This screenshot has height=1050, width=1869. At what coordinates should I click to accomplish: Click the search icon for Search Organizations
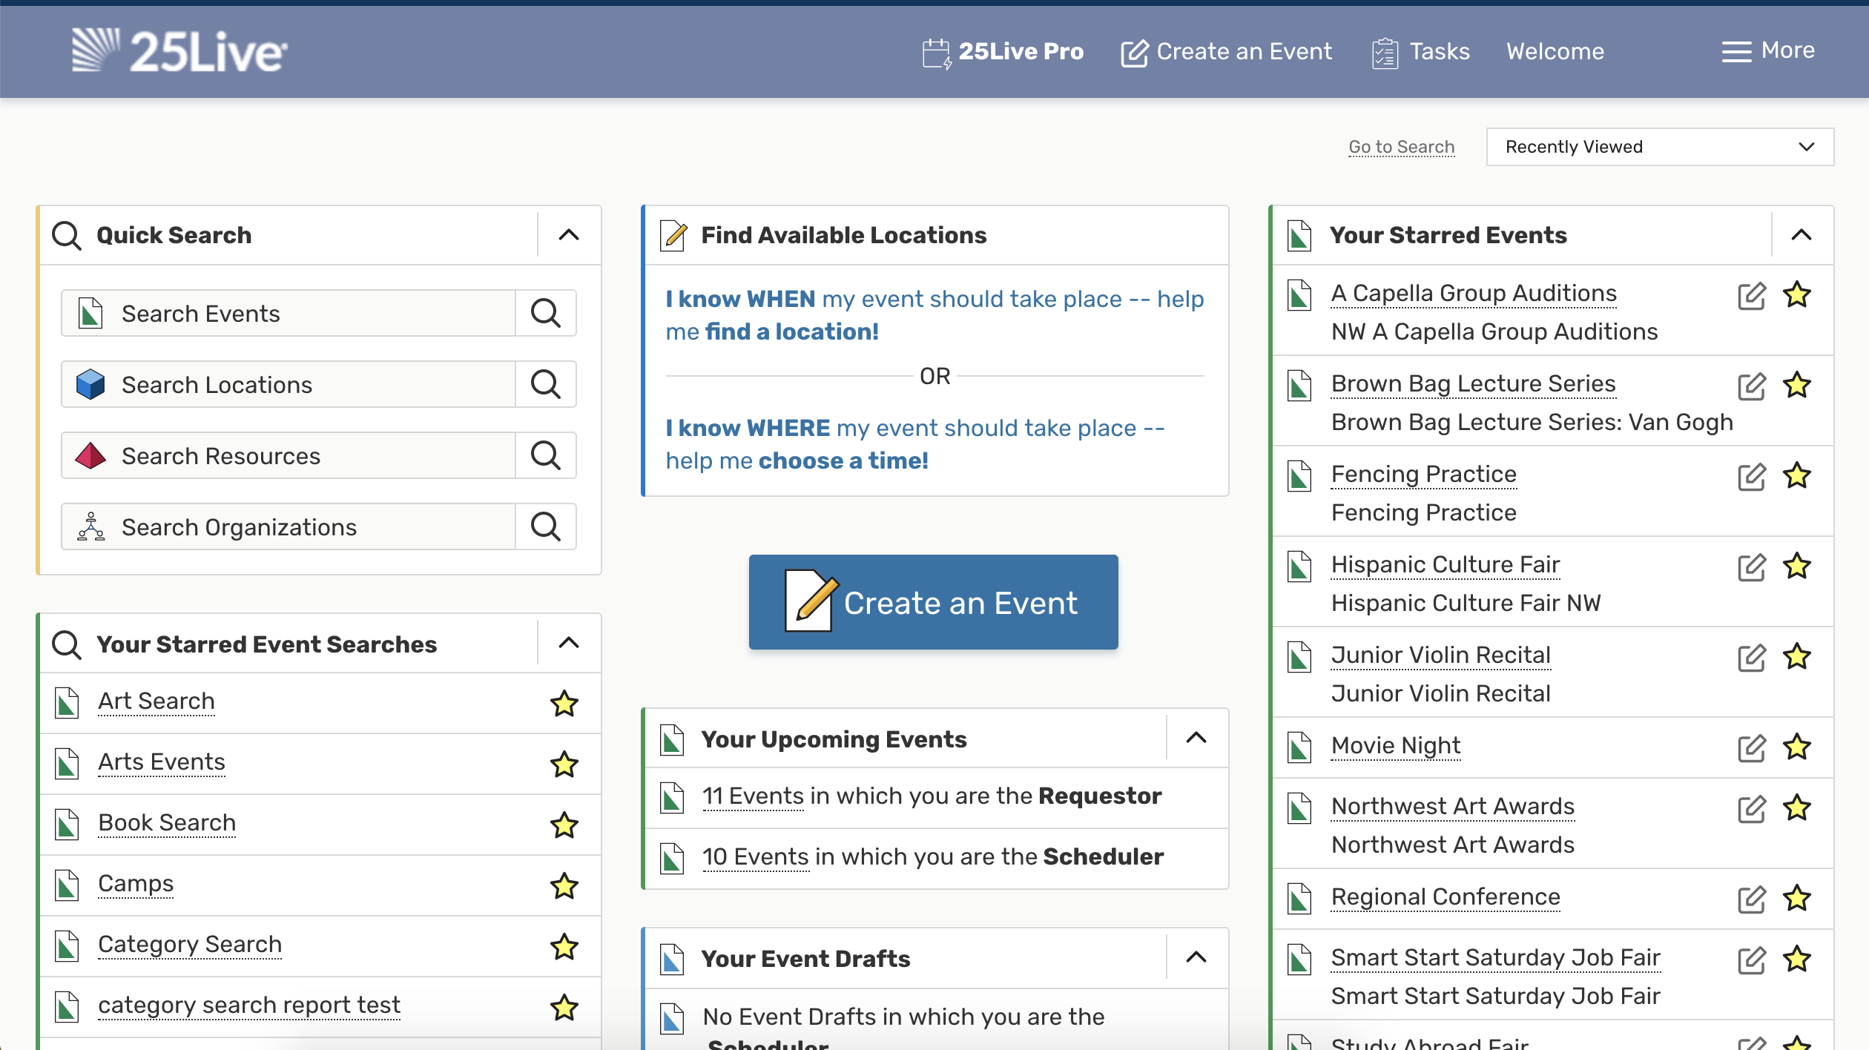point(545,526)
